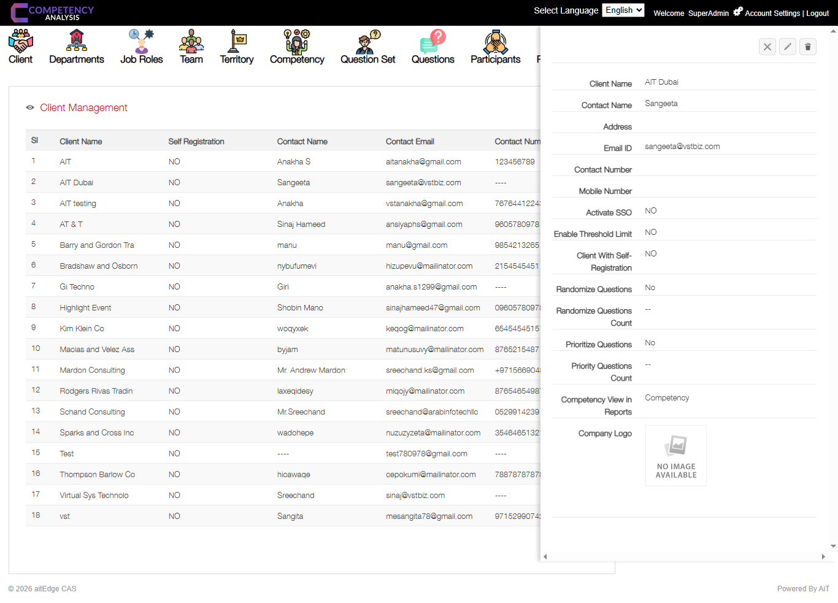The width and height of the screenshot is (838, 603).
Task: Select the Departments icon
Action: click(x=76, y=46)
